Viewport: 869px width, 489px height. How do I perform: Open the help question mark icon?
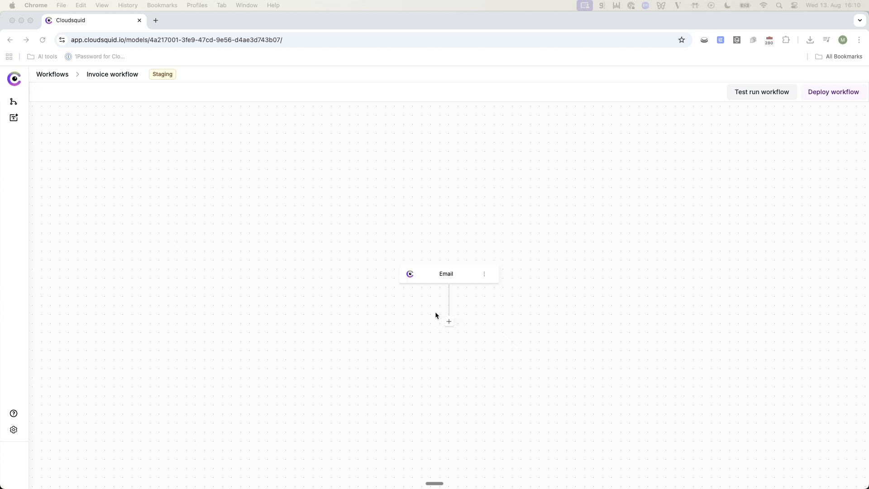(x=14, y=413)
